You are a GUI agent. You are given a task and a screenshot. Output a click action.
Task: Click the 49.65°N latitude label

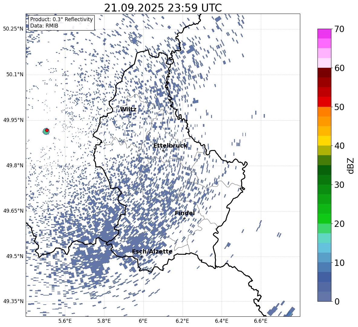pyautogui.click(x=13, y=211)
